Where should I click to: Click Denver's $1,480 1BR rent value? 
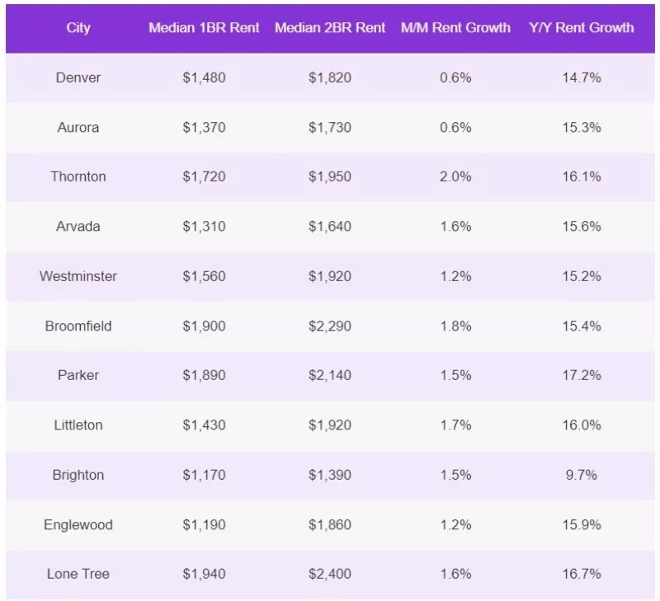point(204,77)
